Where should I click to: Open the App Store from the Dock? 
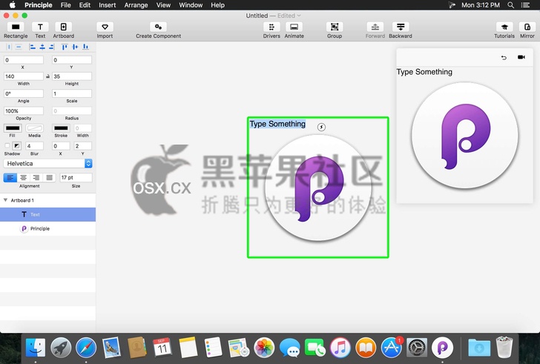coord(392,348)
